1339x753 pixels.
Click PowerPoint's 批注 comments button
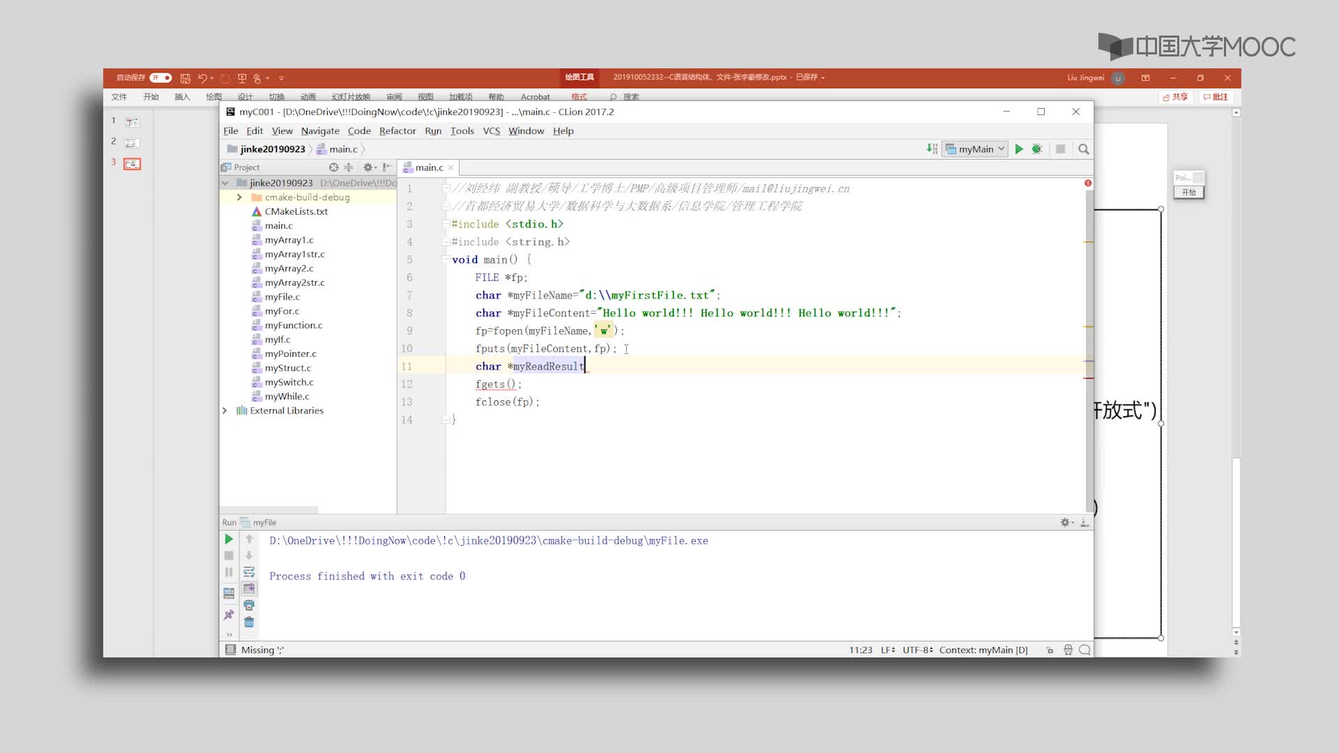tap(1216, 97)
